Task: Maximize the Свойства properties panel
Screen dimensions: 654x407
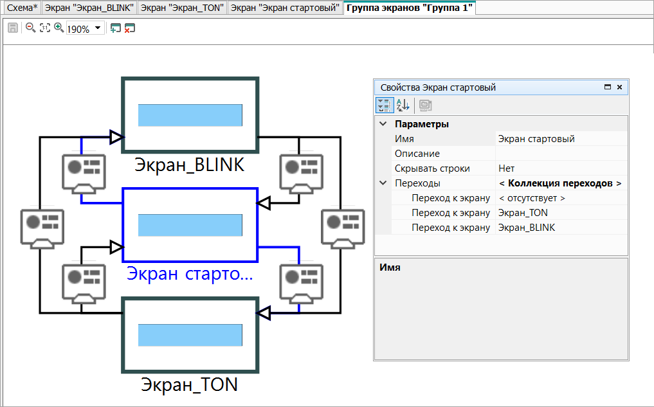Action: (x=607, y=87)
